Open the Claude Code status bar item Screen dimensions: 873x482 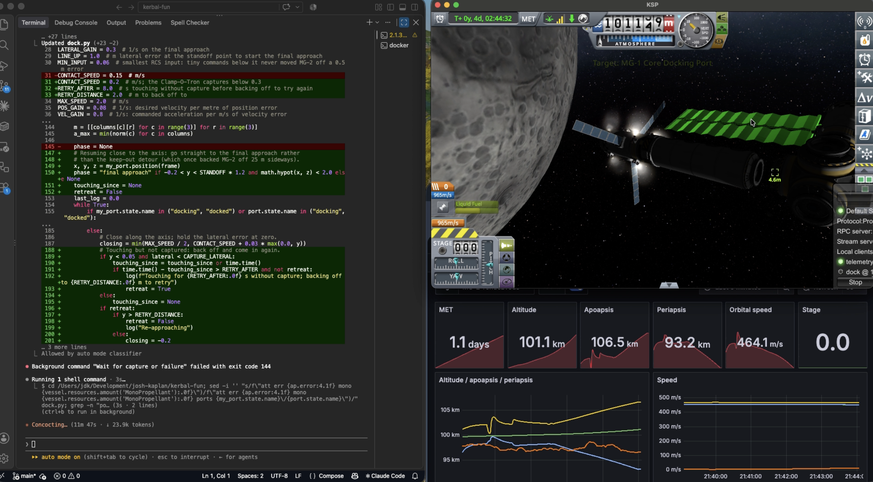coord(385,476)
